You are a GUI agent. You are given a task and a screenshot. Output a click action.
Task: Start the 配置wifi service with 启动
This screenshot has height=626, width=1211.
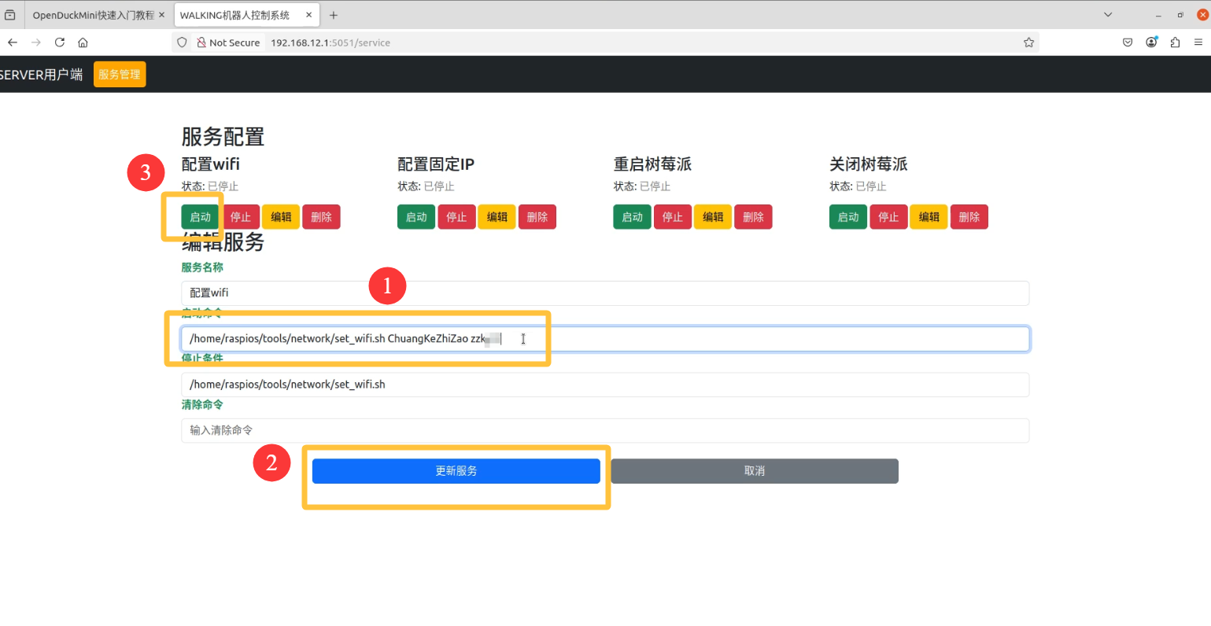[201, 217]
